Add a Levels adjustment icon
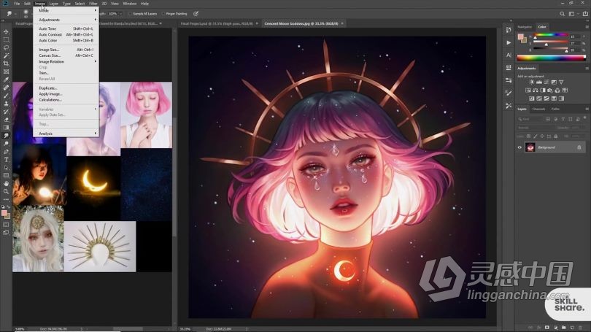The width and height of the screenshot is (591, 332). 539,82
